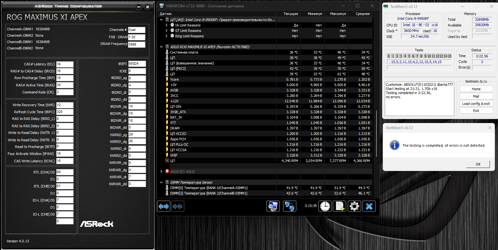This screenshot has height=250, width=498.
Task: Click the inward collapse-arrows icon in HWiNFO toolbar
Action: [x=177, y=206]
